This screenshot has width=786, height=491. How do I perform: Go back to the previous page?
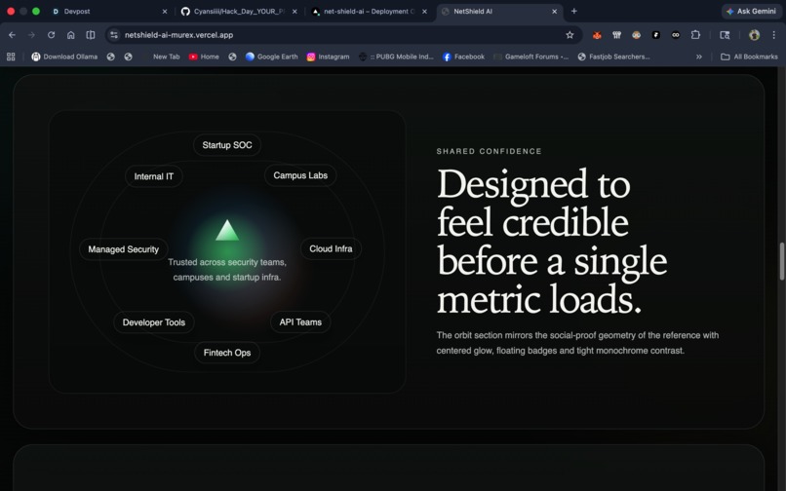[12, 35]
